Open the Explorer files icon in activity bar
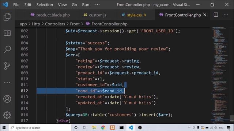 [7, 17]
